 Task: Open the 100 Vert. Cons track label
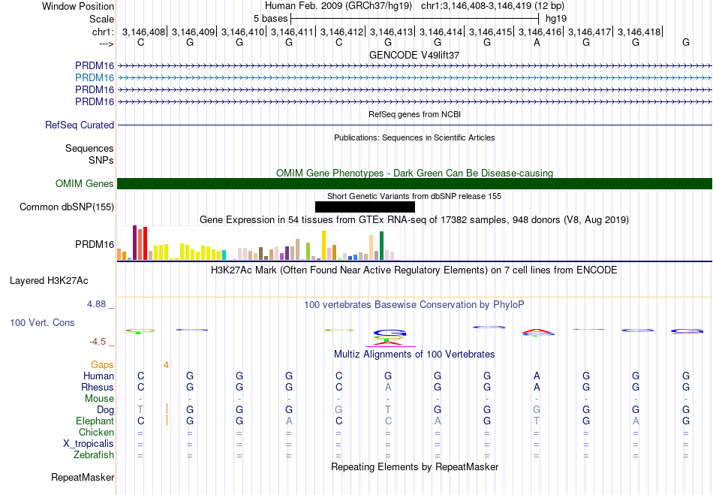pos(42,322)
